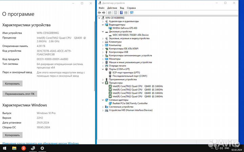Image resolution: width=244 pixels, height=152 pixels.
Task: Click the Windows 10 Pro edition value
Action: [x=46, y=113]
